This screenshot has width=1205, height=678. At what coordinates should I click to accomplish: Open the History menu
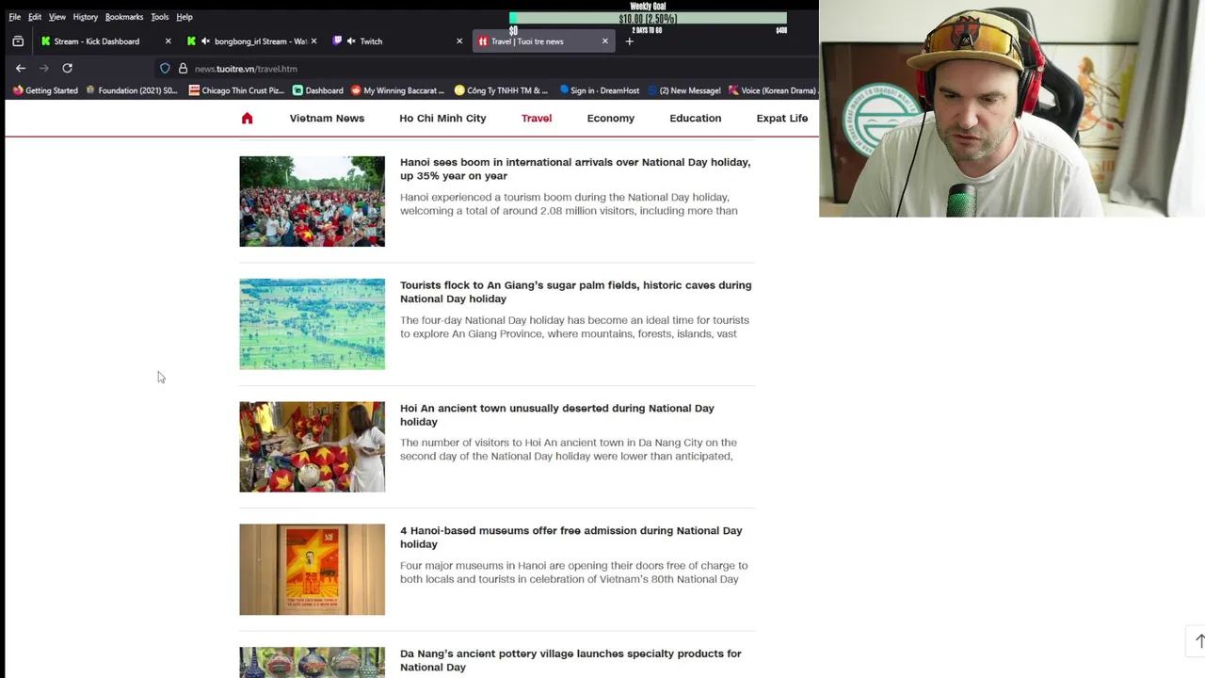86,17
